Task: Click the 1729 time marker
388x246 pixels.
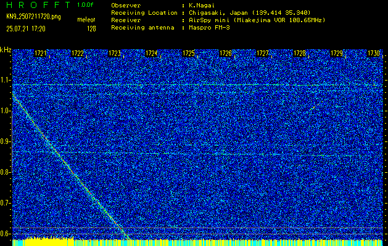Action: pyautogui.click(x=337, y=54)
